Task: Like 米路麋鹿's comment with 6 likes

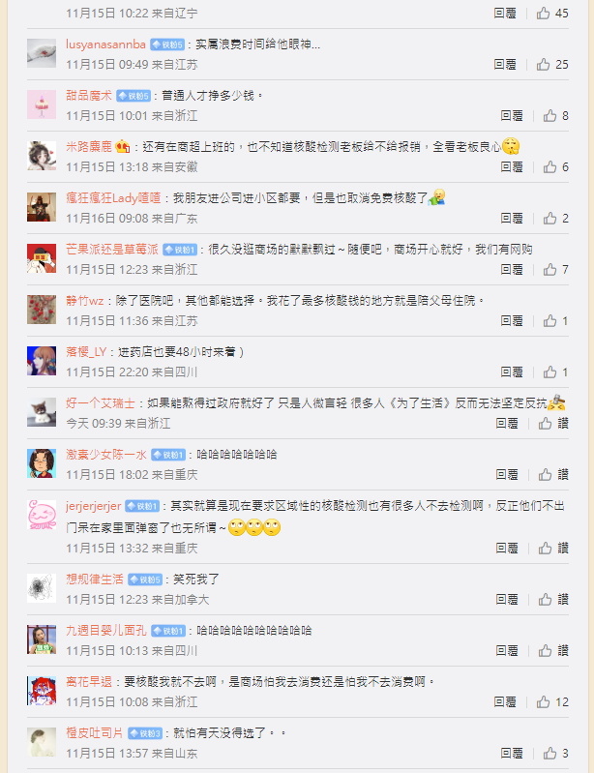Action: point(555,167)
